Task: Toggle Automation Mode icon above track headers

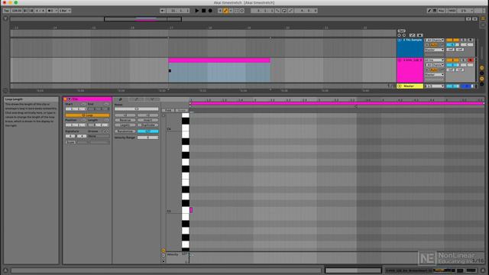Action: [x=413, y=35]
